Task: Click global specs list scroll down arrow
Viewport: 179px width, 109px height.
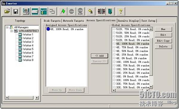Action: coord(151,87)
